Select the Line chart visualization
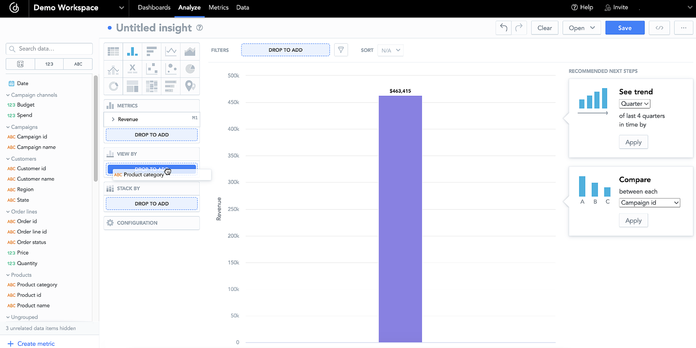Image resolution: width=696 pixels, height=348 pixels. point(171,51)
